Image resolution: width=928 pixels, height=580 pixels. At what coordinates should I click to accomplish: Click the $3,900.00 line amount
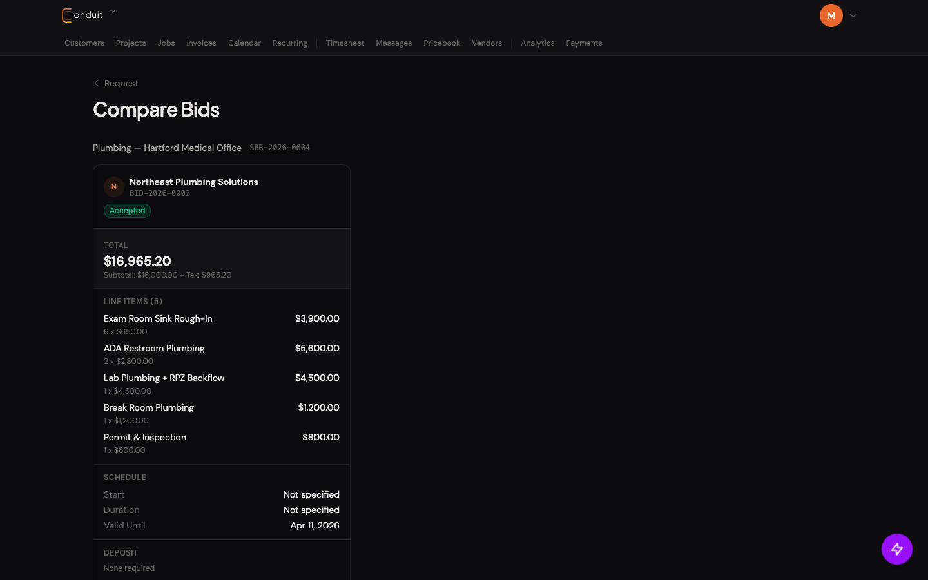[x=317, y=318]
